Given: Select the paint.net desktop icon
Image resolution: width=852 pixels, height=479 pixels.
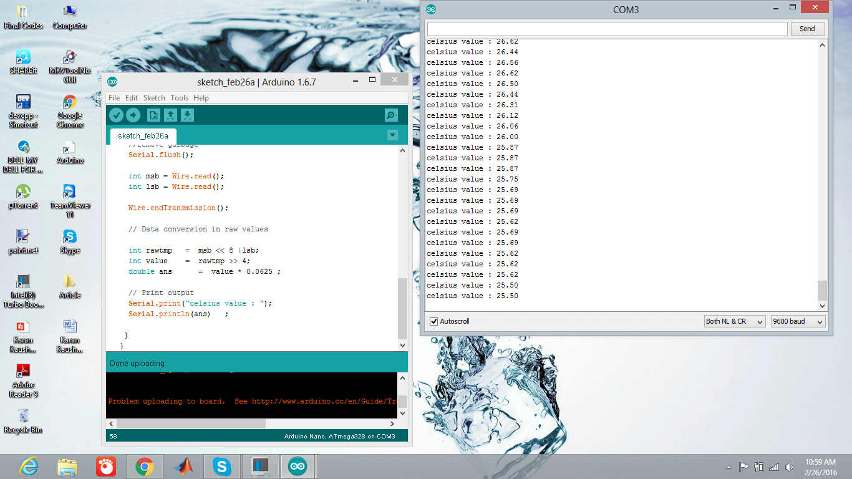Looking at the screenshot, I should [23, 242].
